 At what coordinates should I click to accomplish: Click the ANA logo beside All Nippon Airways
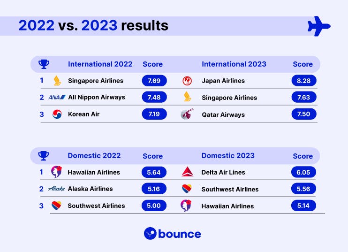pyautogui.click(x=57, y=97)
